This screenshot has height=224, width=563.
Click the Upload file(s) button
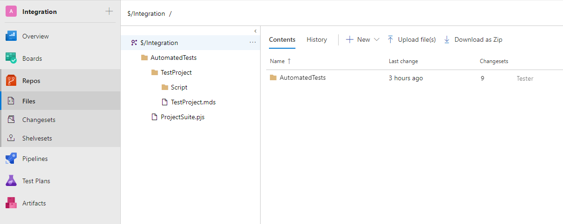coord(412,40)
